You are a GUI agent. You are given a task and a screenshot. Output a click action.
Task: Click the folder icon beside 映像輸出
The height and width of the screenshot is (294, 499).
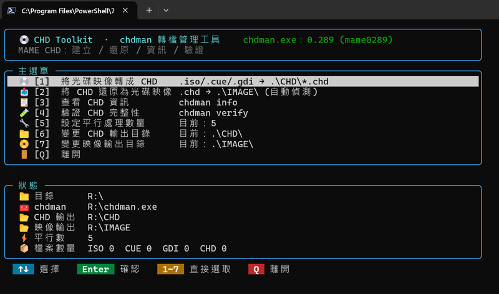pyautogui.click(x=24, y=228)
